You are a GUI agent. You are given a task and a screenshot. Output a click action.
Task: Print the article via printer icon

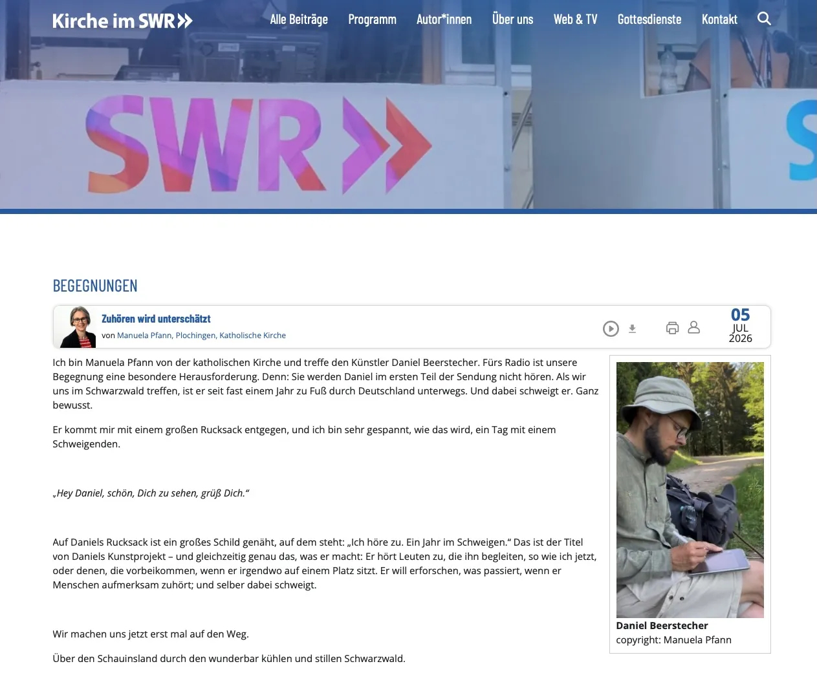(x=673, y=328)
